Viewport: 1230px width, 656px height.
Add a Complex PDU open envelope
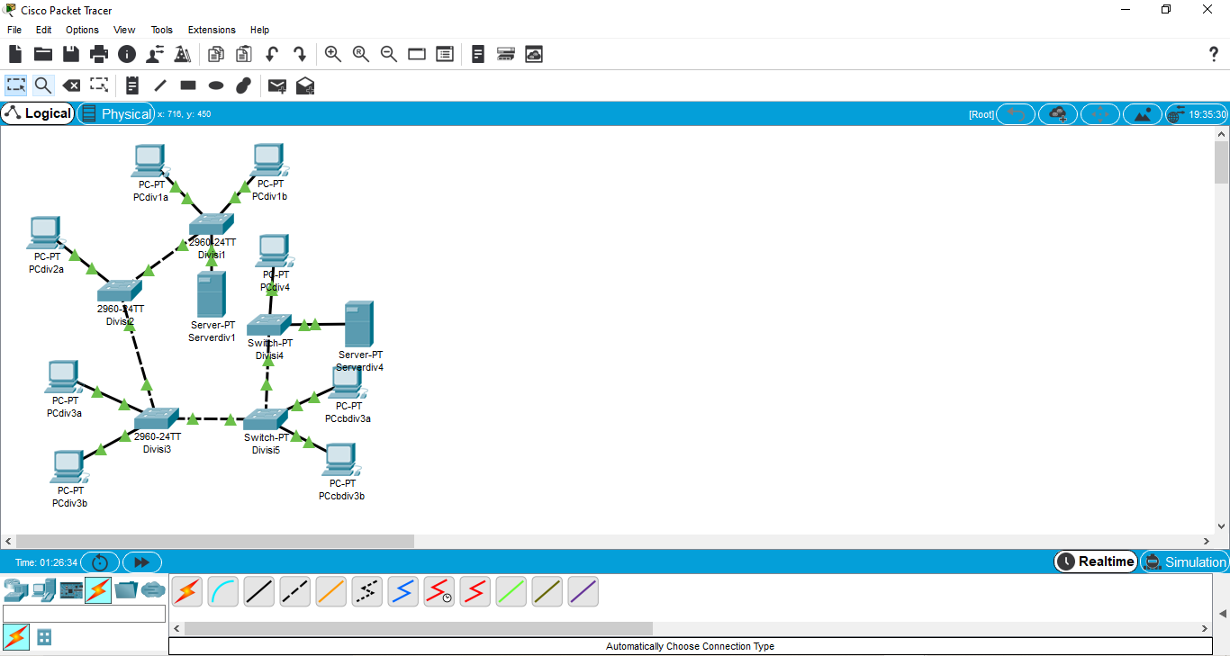click(305, 85)
